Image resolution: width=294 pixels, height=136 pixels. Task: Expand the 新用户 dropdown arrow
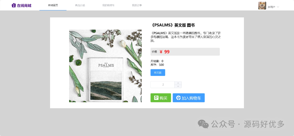tap(278, 7)
